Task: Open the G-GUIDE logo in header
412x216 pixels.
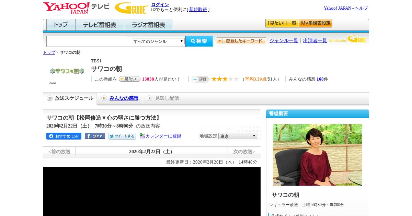Action: coord(131,8)
